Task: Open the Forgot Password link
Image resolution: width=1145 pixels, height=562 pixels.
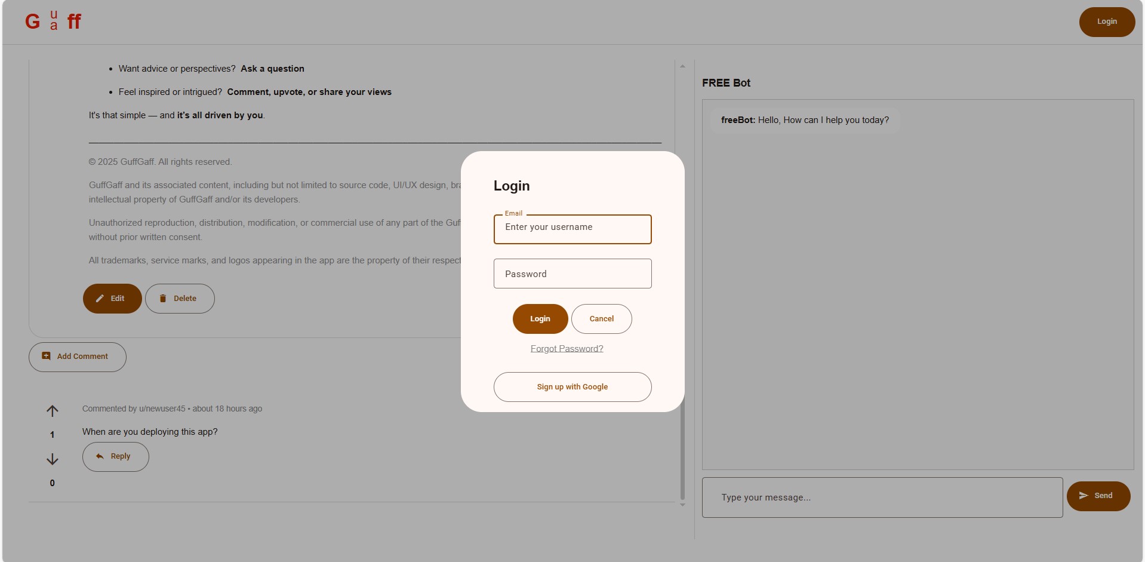Action: [x=567, y=349]
